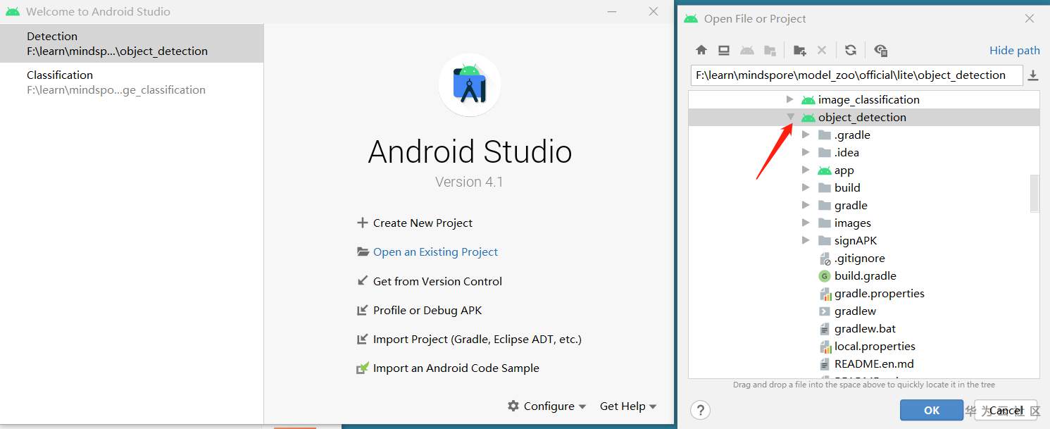Image resolution: width=1050 pixels, height=429 pixels.
Task: Click the Desktop directory icon
Action: pyautogui.click(x=724, y=50)
